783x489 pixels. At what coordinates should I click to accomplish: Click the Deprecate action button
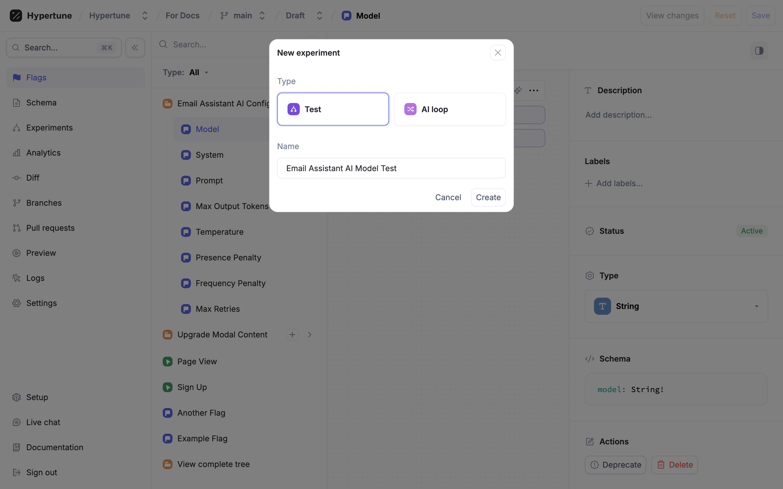(615, 465)
